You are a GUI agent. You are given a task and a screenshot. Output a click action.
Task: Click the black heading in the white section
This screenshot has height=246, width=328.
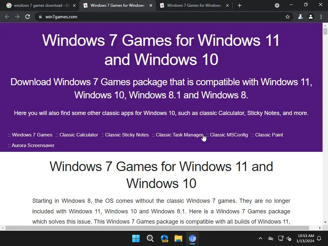tap(161, 175)
